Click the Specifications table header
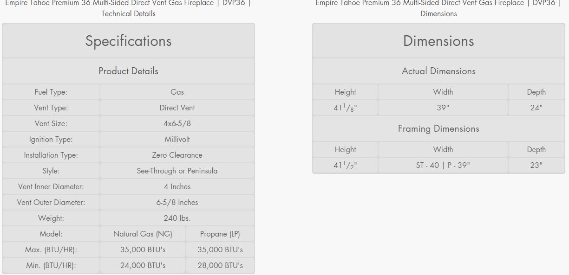The width and height of the screenshot is (569, 275). tap(128, 41)
